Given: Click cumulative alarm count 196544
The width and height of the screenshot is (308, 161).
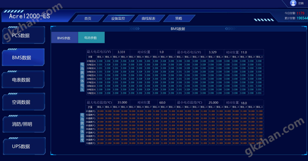Looking at the screenshot, I should 302,18.
